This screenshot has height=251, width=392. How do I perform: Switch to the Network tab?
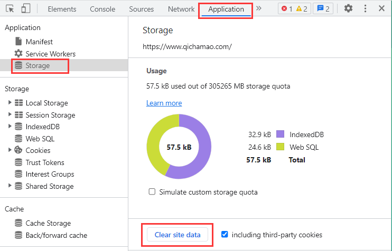click(181, 9)
